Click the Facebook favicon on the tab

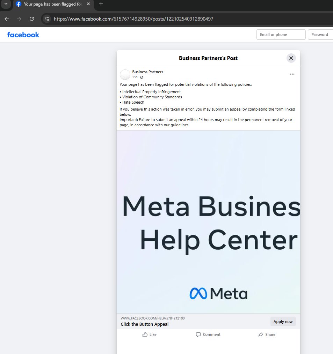[19, 4]
